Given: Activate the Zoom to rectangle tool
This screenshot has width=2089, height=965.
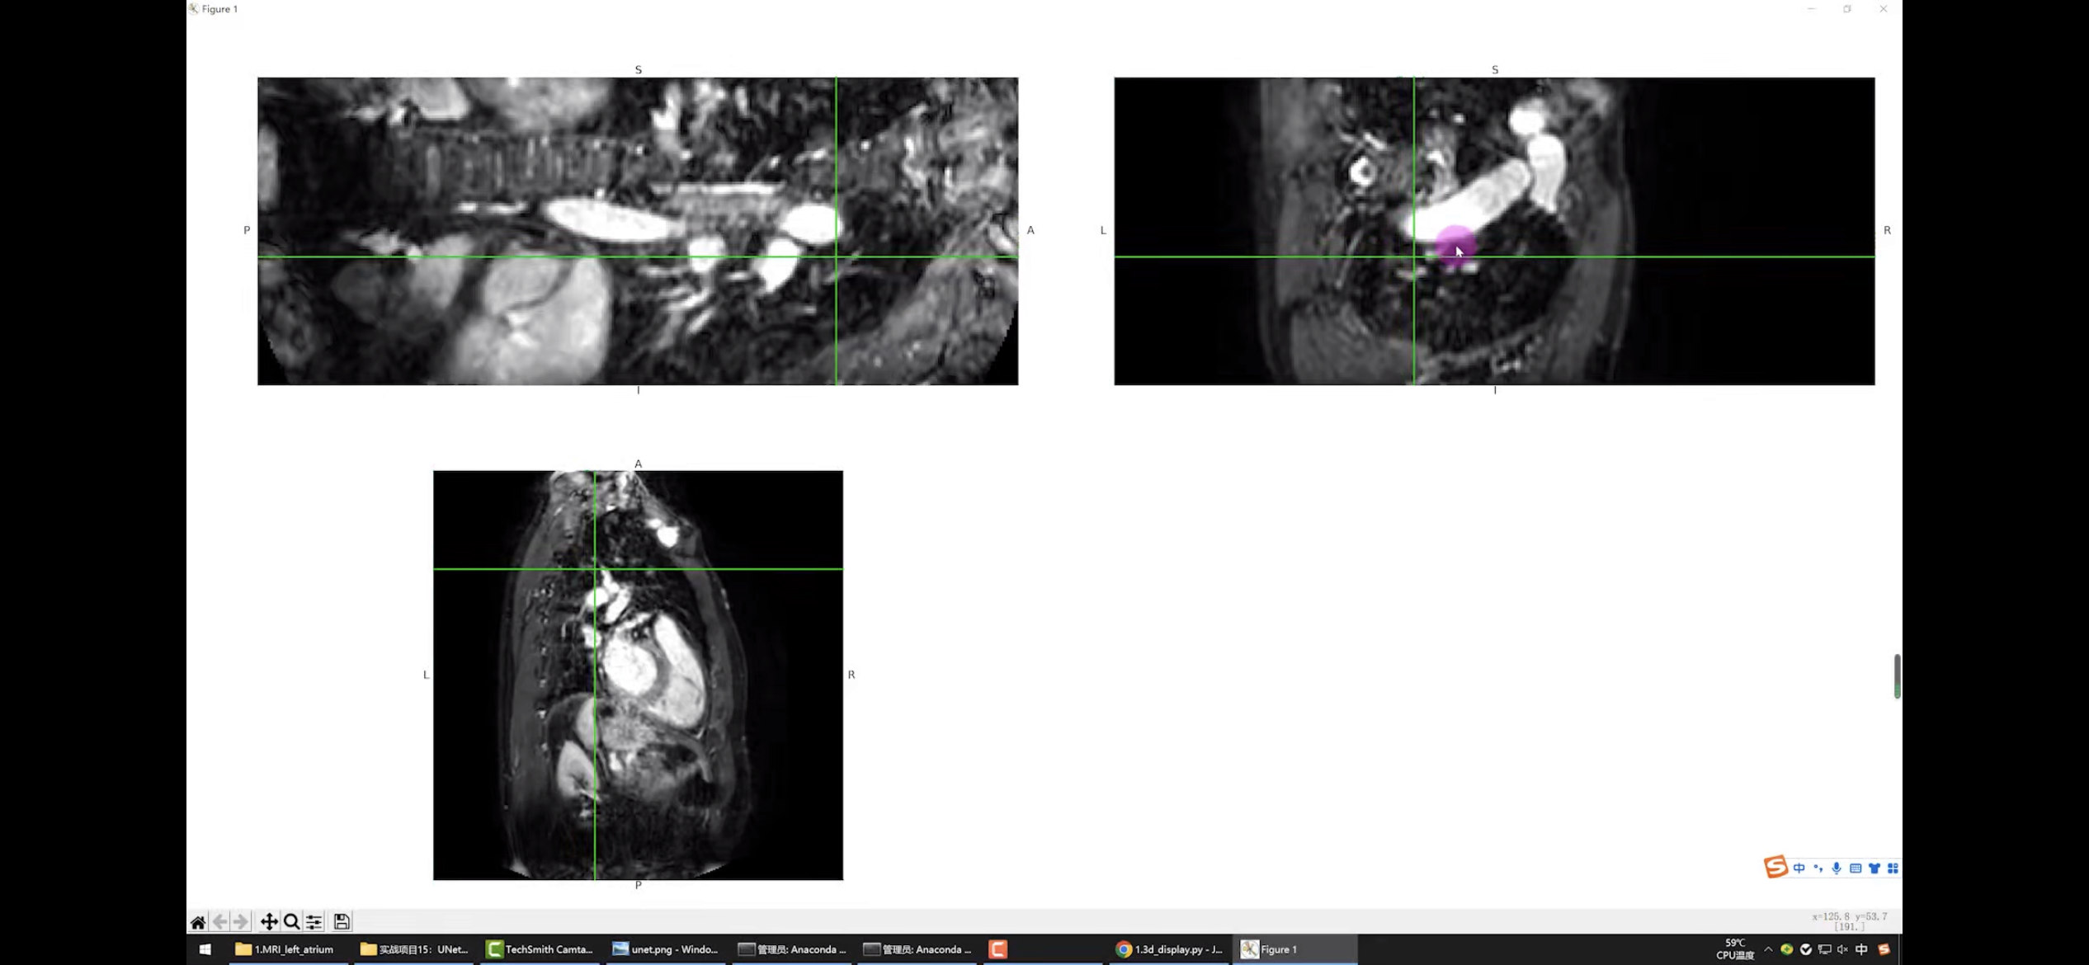Looking at the screenshot, I should coord(291,922).
